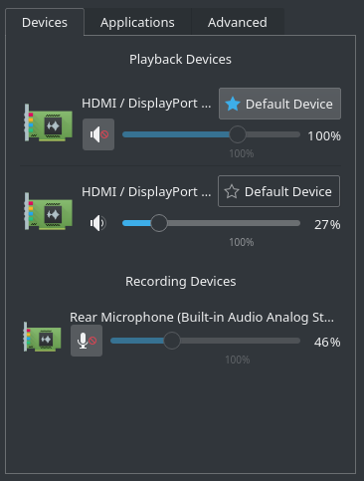Image resolution: width=364 pixels, height=481 pixels.
Task: Unmute the Rear Microphone recording device
Action: pyautogui.click(x=87, y=341)
